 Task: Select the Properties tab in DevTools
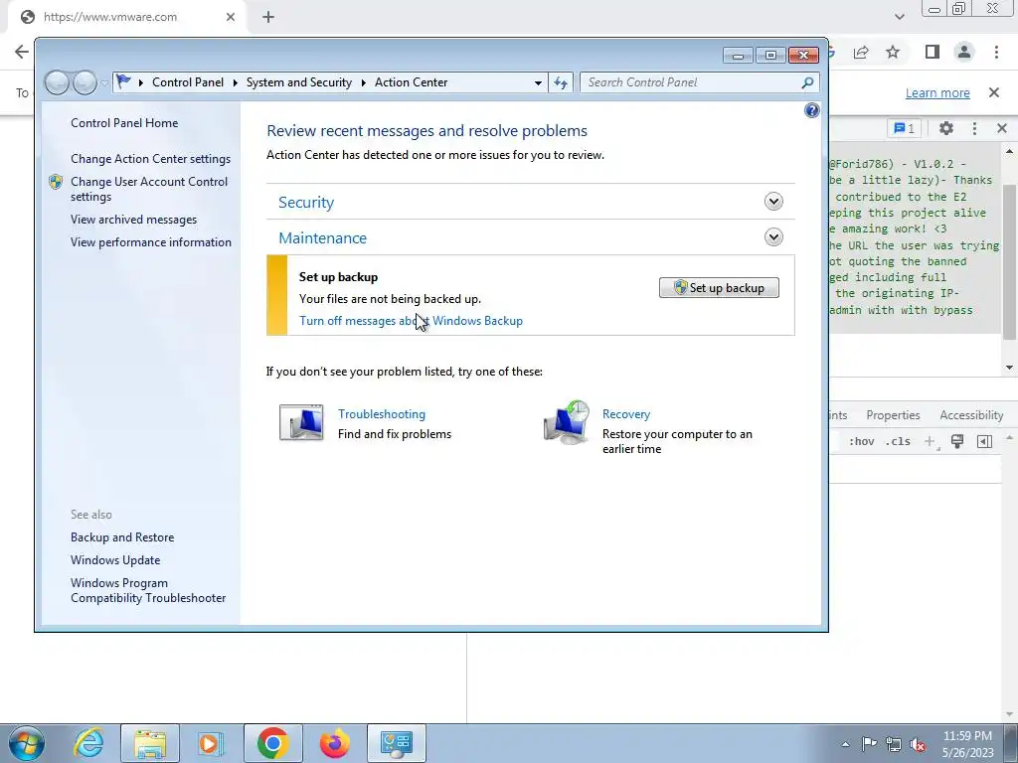(893, 415)
